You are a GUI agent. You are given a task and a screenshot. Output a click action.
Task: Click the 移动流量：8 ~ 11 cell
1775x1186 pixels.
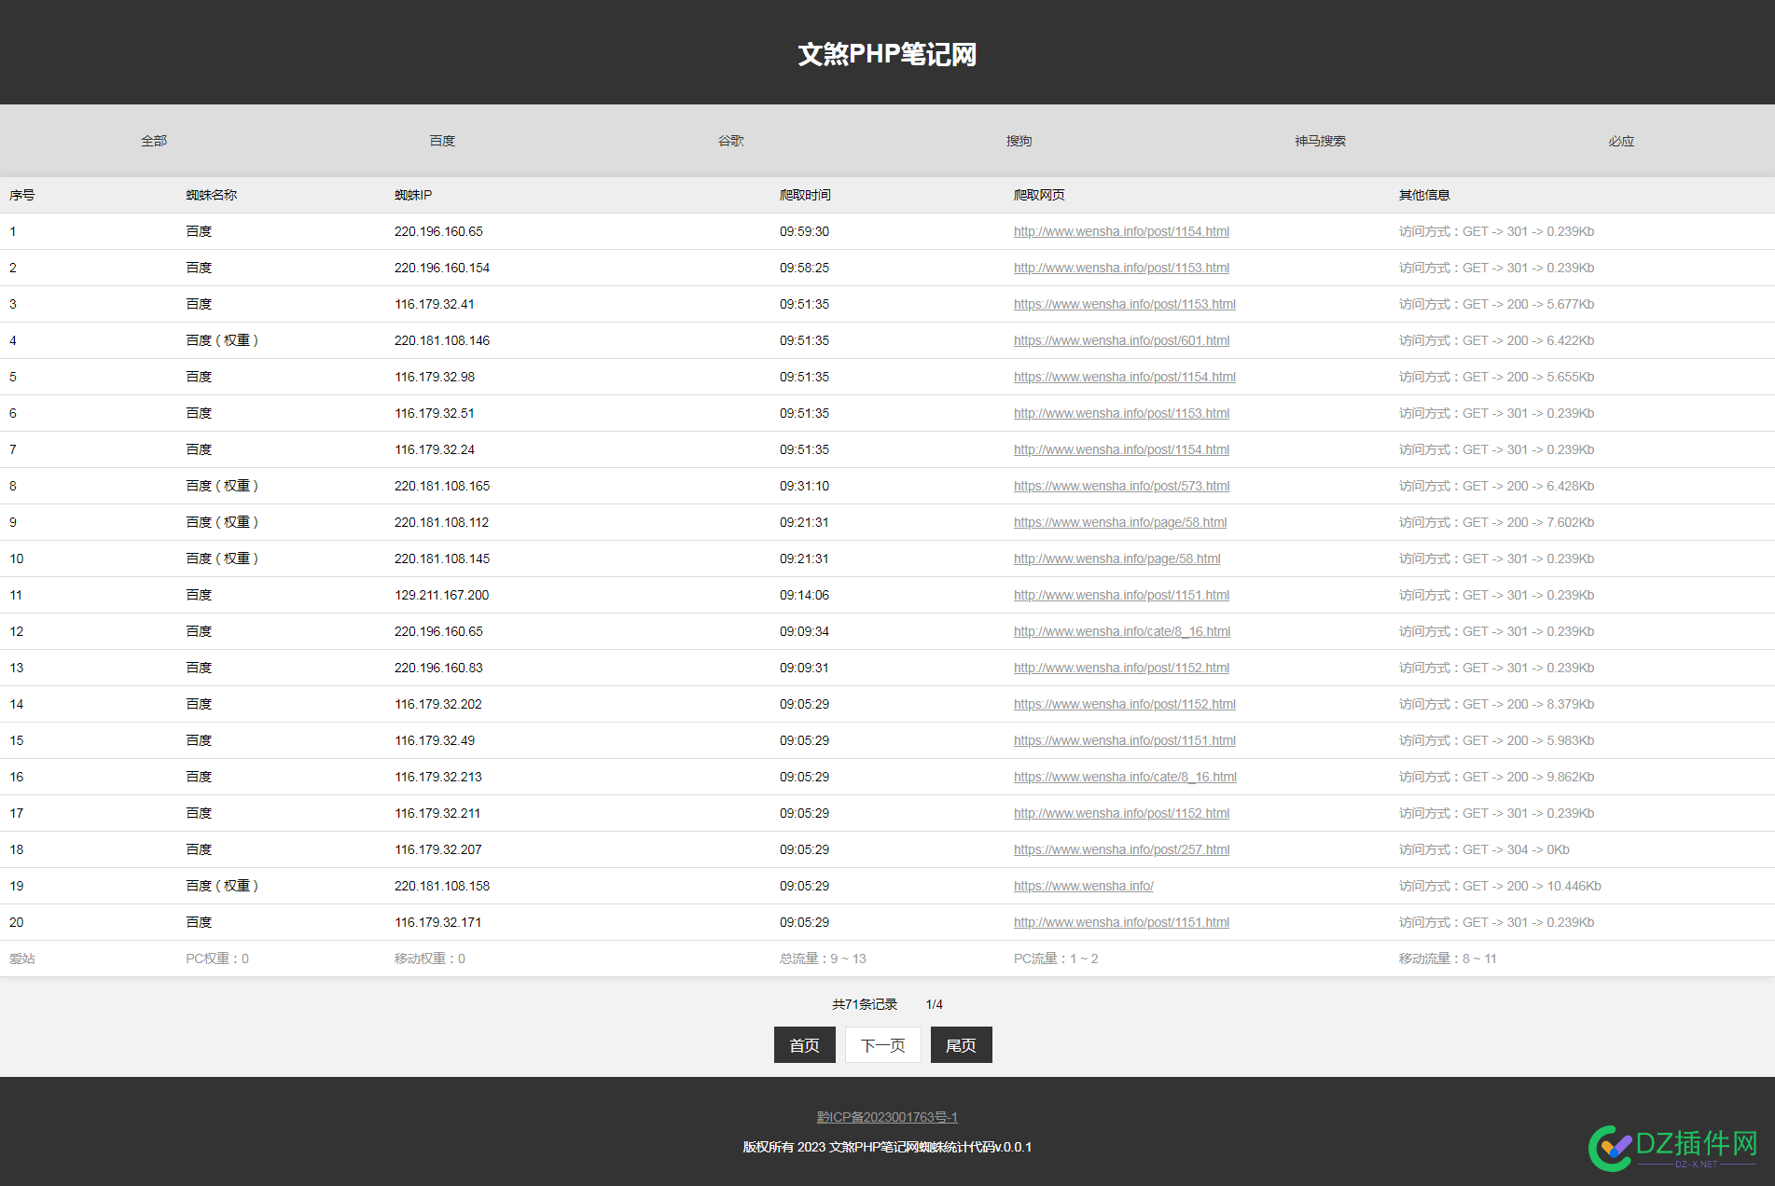(1448, 958)
